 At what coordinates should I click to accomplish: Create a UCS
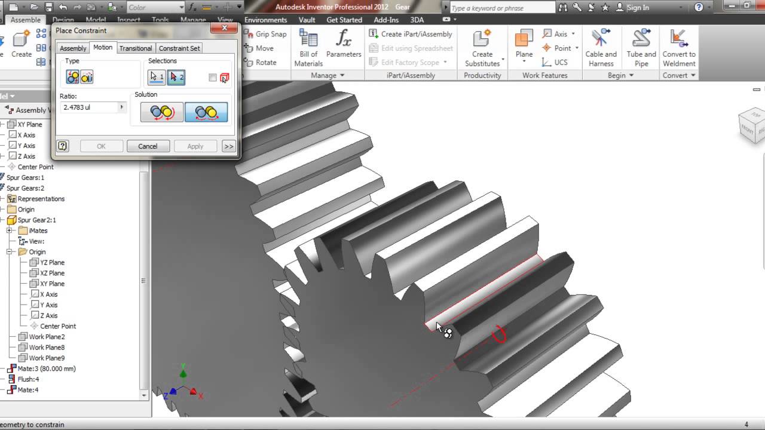click(x=555, y=63)
